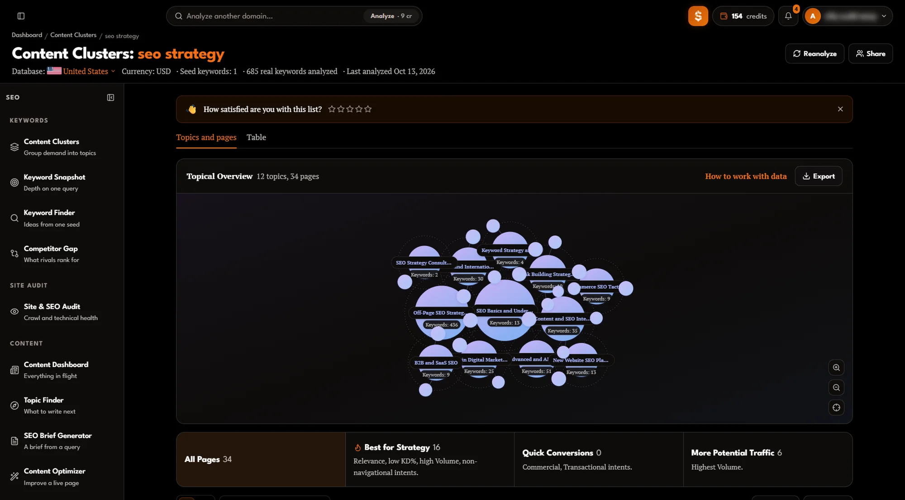Click the Keyword Finder magnifier icon
The height and width of the screenshot is (500, 905).
14,218
